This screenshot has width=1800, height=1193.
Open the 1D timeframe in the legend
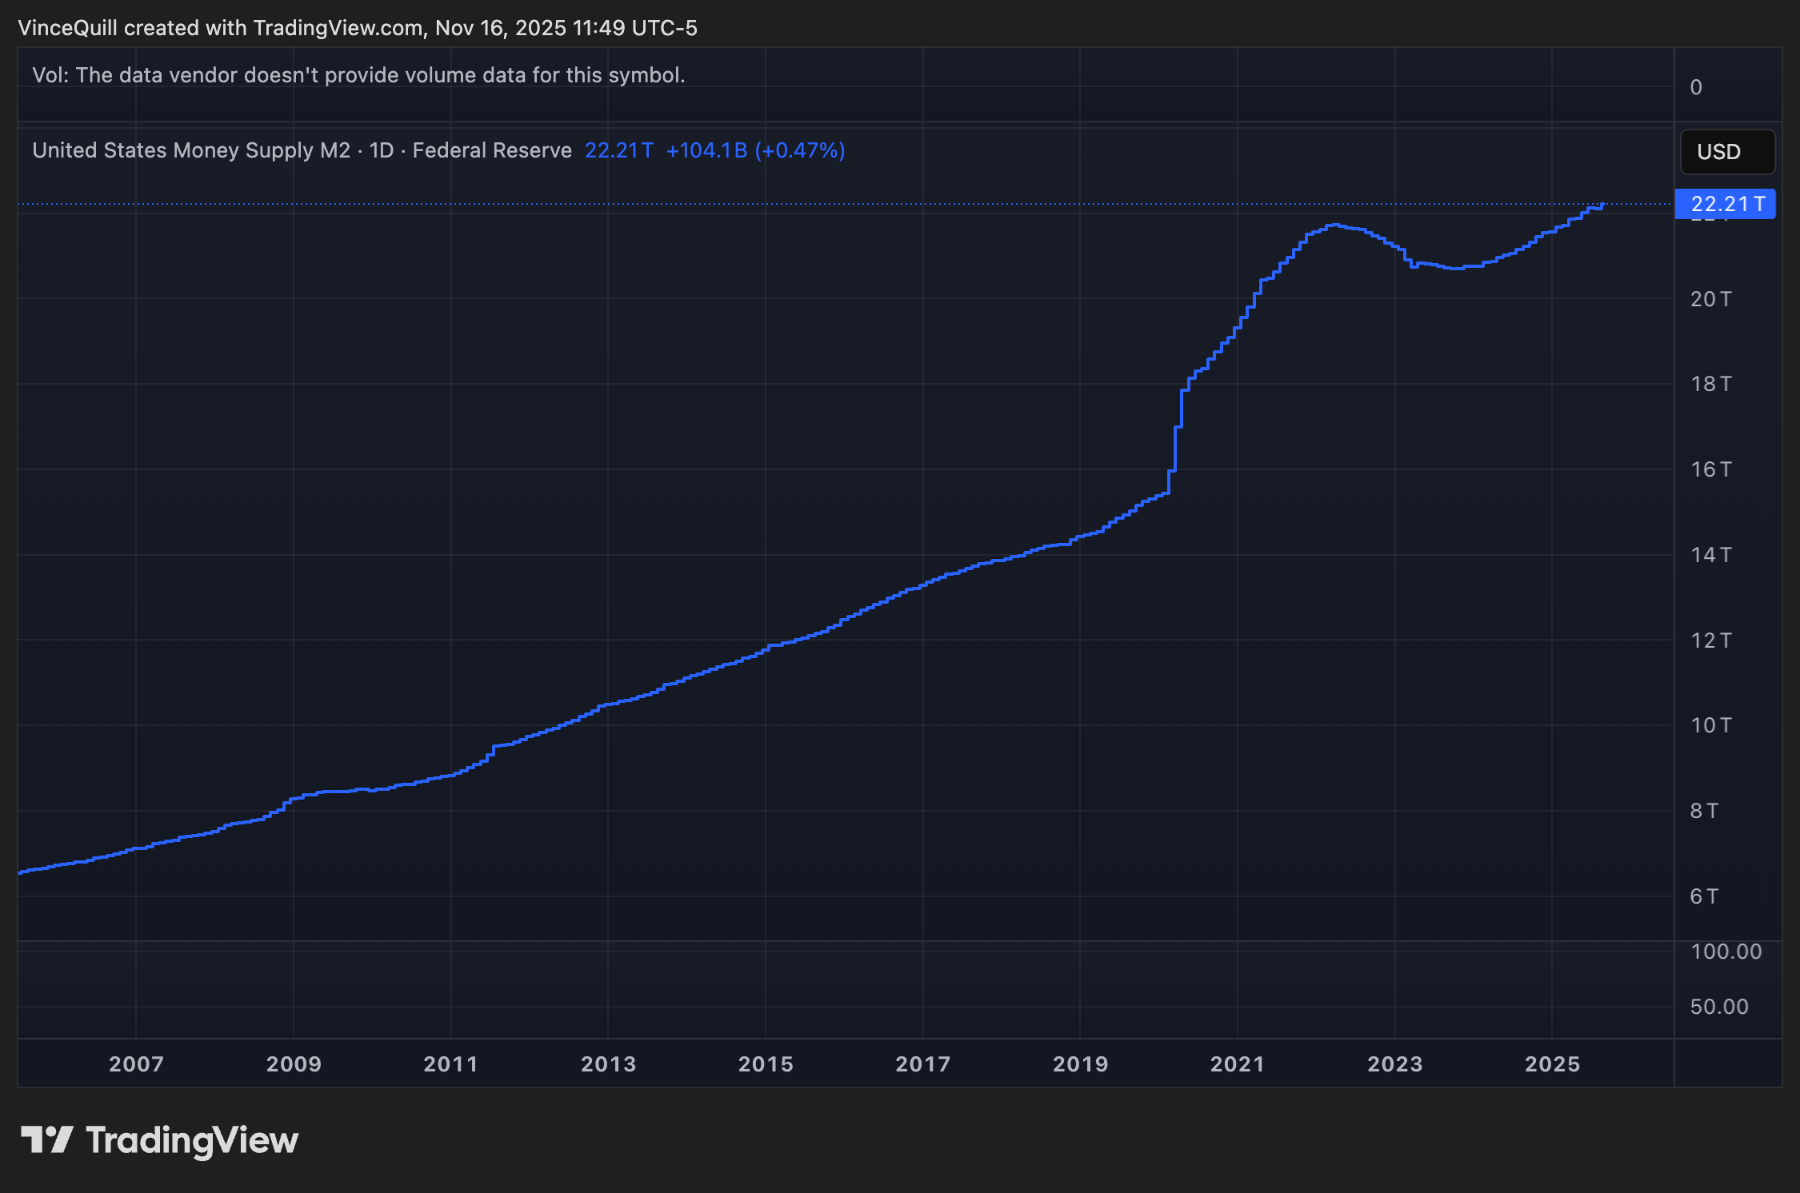tap(382, 150)
